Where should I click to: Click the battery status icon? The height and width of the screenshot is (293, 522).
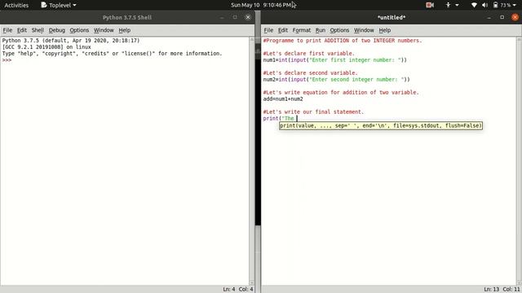pos(495,5)
